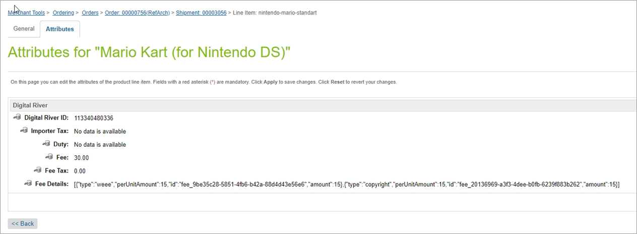The height and width of the screenshot is (234, 637).
Task: Open Merchant Tools breadcrumb link
Action: [x=26, y=13]
